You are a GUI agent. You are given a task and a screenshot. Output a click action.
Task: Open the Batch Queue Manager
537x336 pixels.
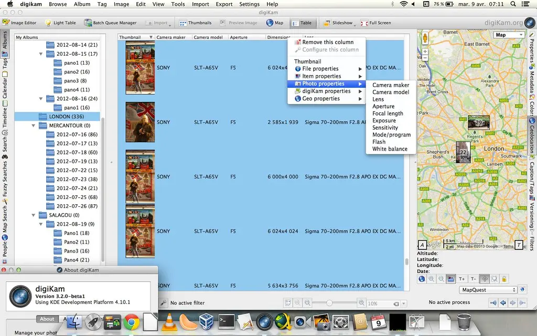[111, 23]
